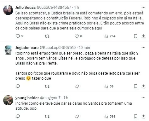Like Jogador caro's tweet
Viewport: 149px width, 121px height.
tap(77, 87)
